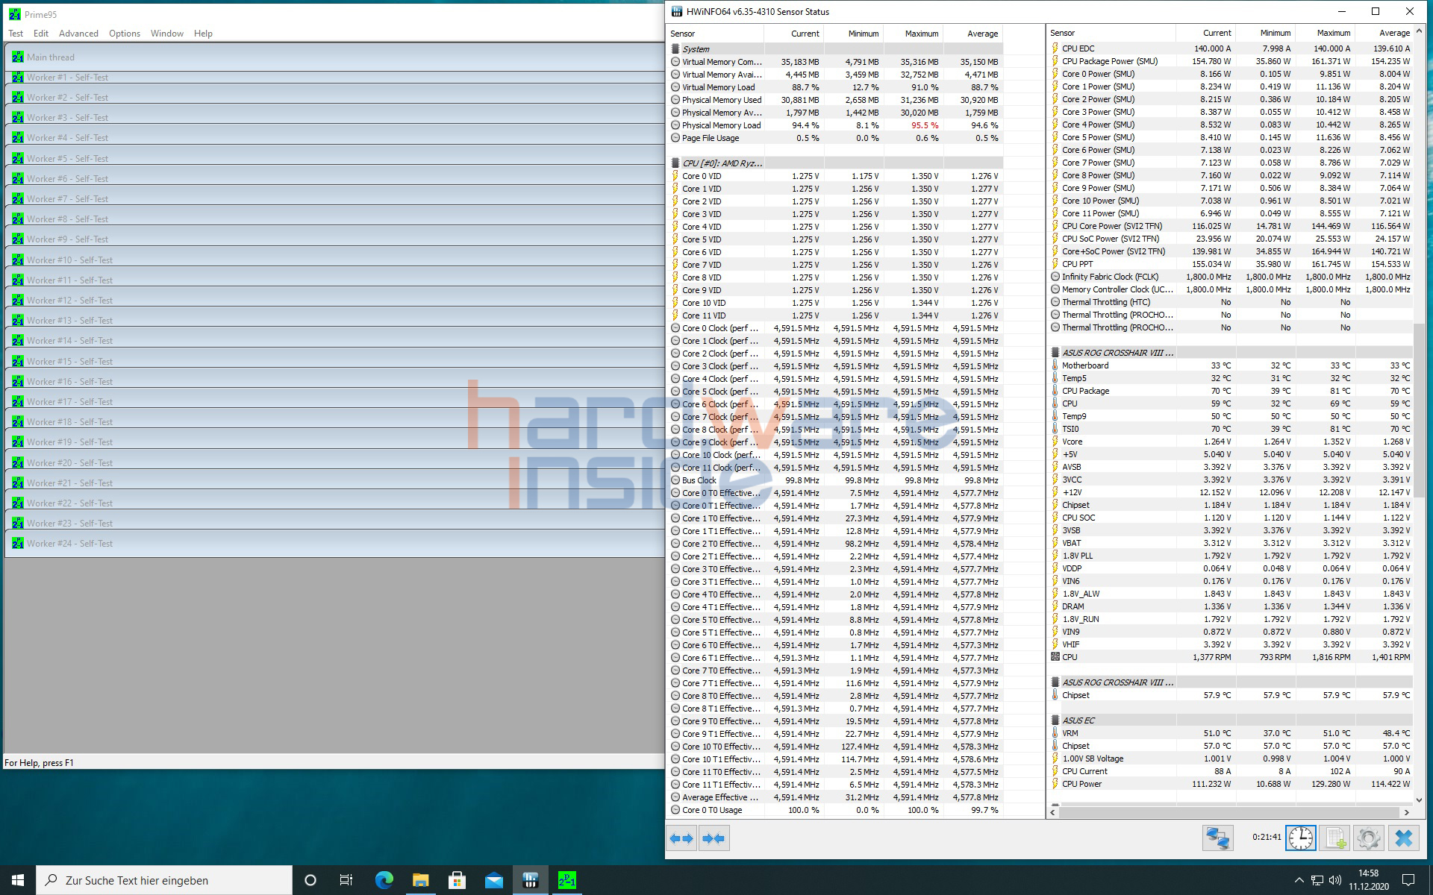Select the Vcore voltage row
This screenshot has width=1433, height=895.
1231,442
